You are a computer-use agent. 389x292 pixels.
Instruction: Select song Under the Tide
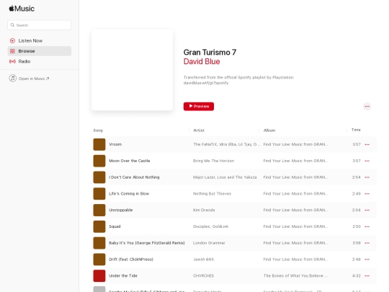123,275
